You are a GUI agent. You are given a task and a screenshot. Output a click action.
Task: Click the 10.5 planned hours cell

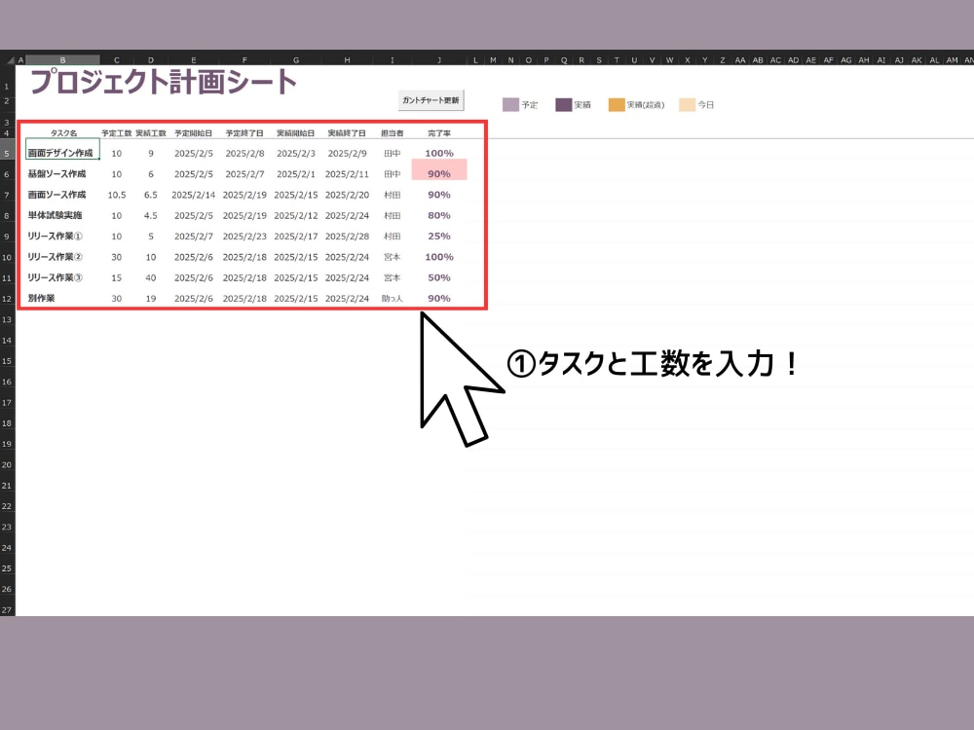117,195
